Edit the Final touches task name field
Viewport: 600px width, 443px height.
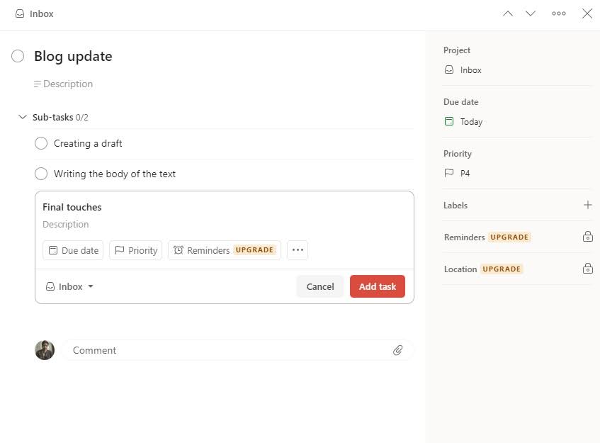pyautogui.click(x=72, y=207)
